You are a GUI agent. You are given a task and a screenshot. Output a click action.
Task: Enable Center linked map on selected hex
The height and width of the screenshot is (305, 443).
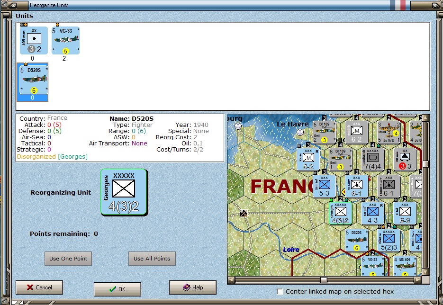[x=280, y=291]
